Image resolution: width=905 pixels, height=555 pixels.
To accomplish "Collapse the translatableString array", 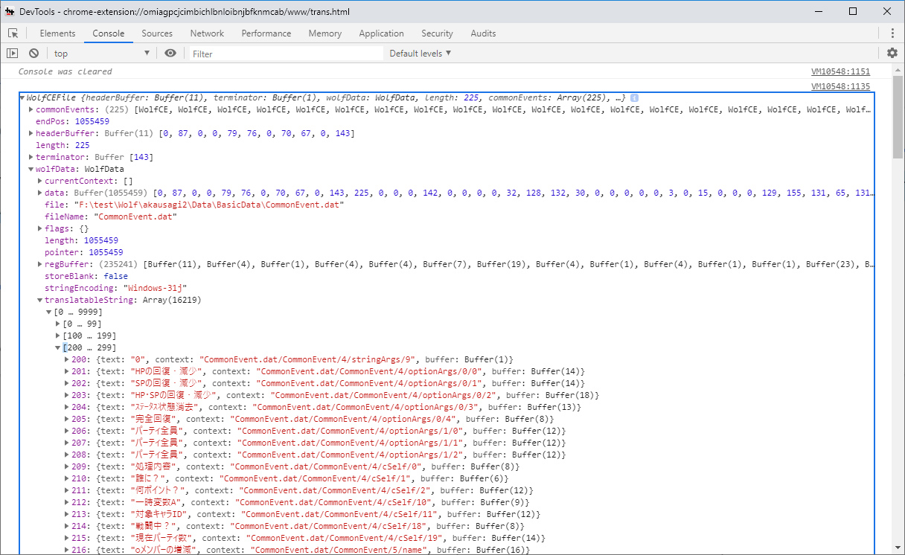I will [39, 301].
